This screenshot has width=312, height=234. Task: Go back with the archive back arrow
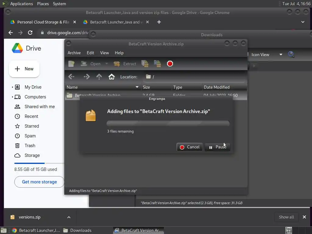click(71, 77)
